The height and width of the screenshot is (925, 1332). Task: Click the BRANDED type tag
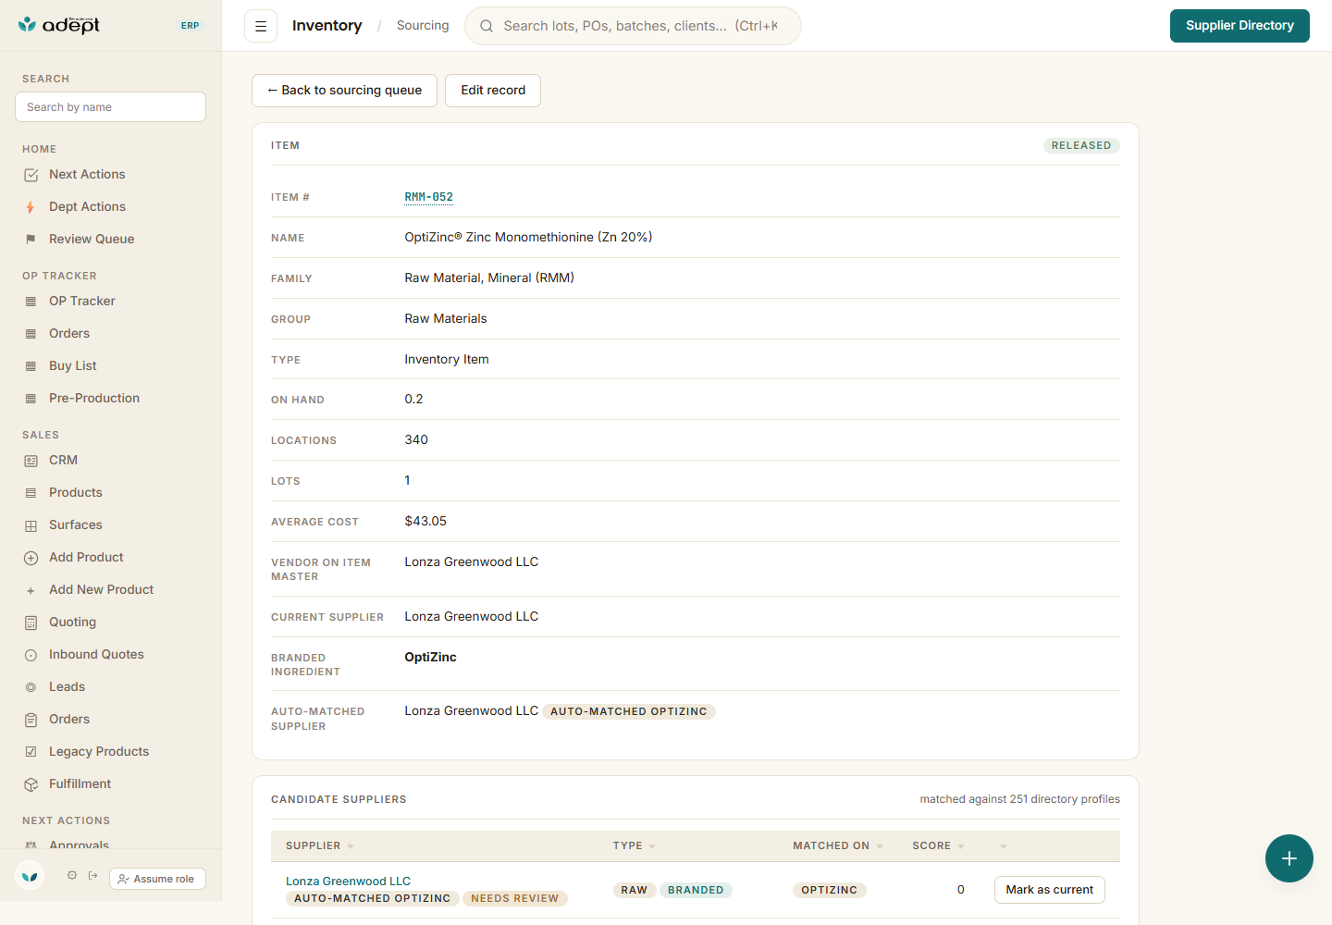coord(696,891)
